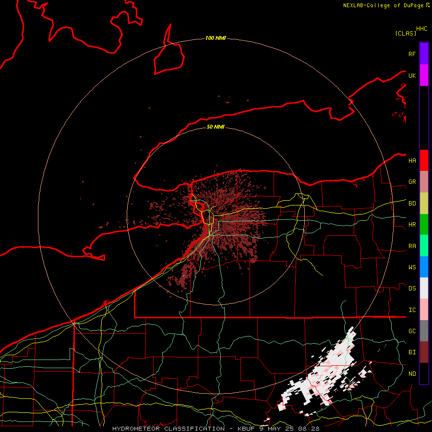Click the GC legend label
Image resolution: width=432 pixels, height=432 pixels.
coord(412,331)
